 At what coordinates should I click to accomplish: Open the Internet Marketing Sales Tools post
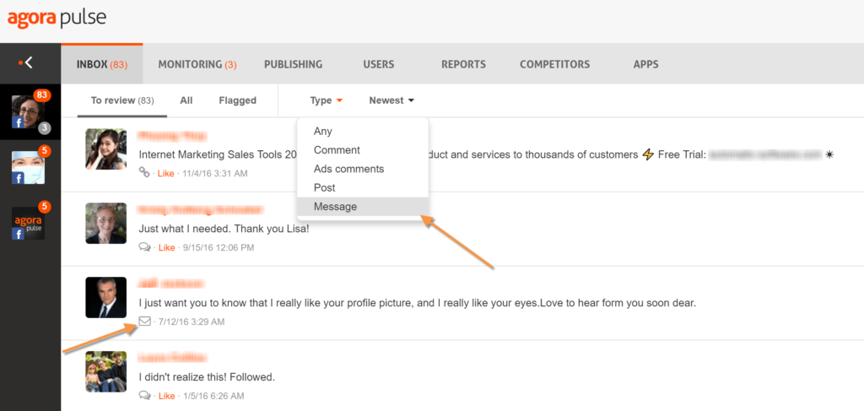pos(487,154)
